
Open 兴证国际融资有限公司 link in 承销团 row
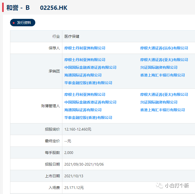point(159,67)
